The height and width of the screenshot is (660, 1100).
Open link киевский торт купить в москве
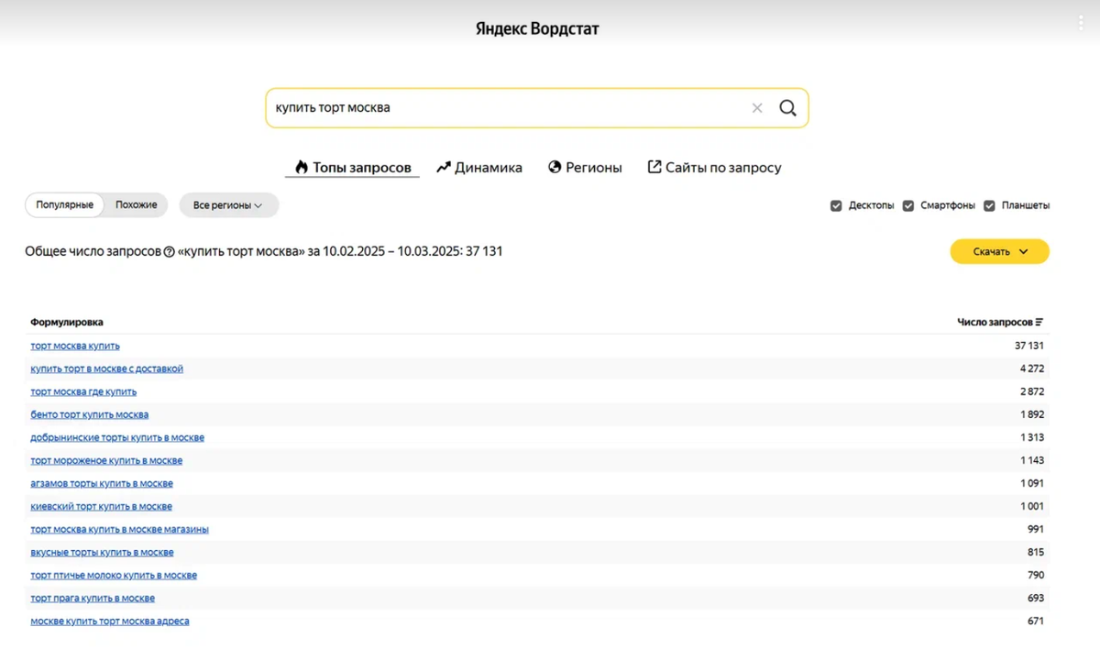(101, 506)
